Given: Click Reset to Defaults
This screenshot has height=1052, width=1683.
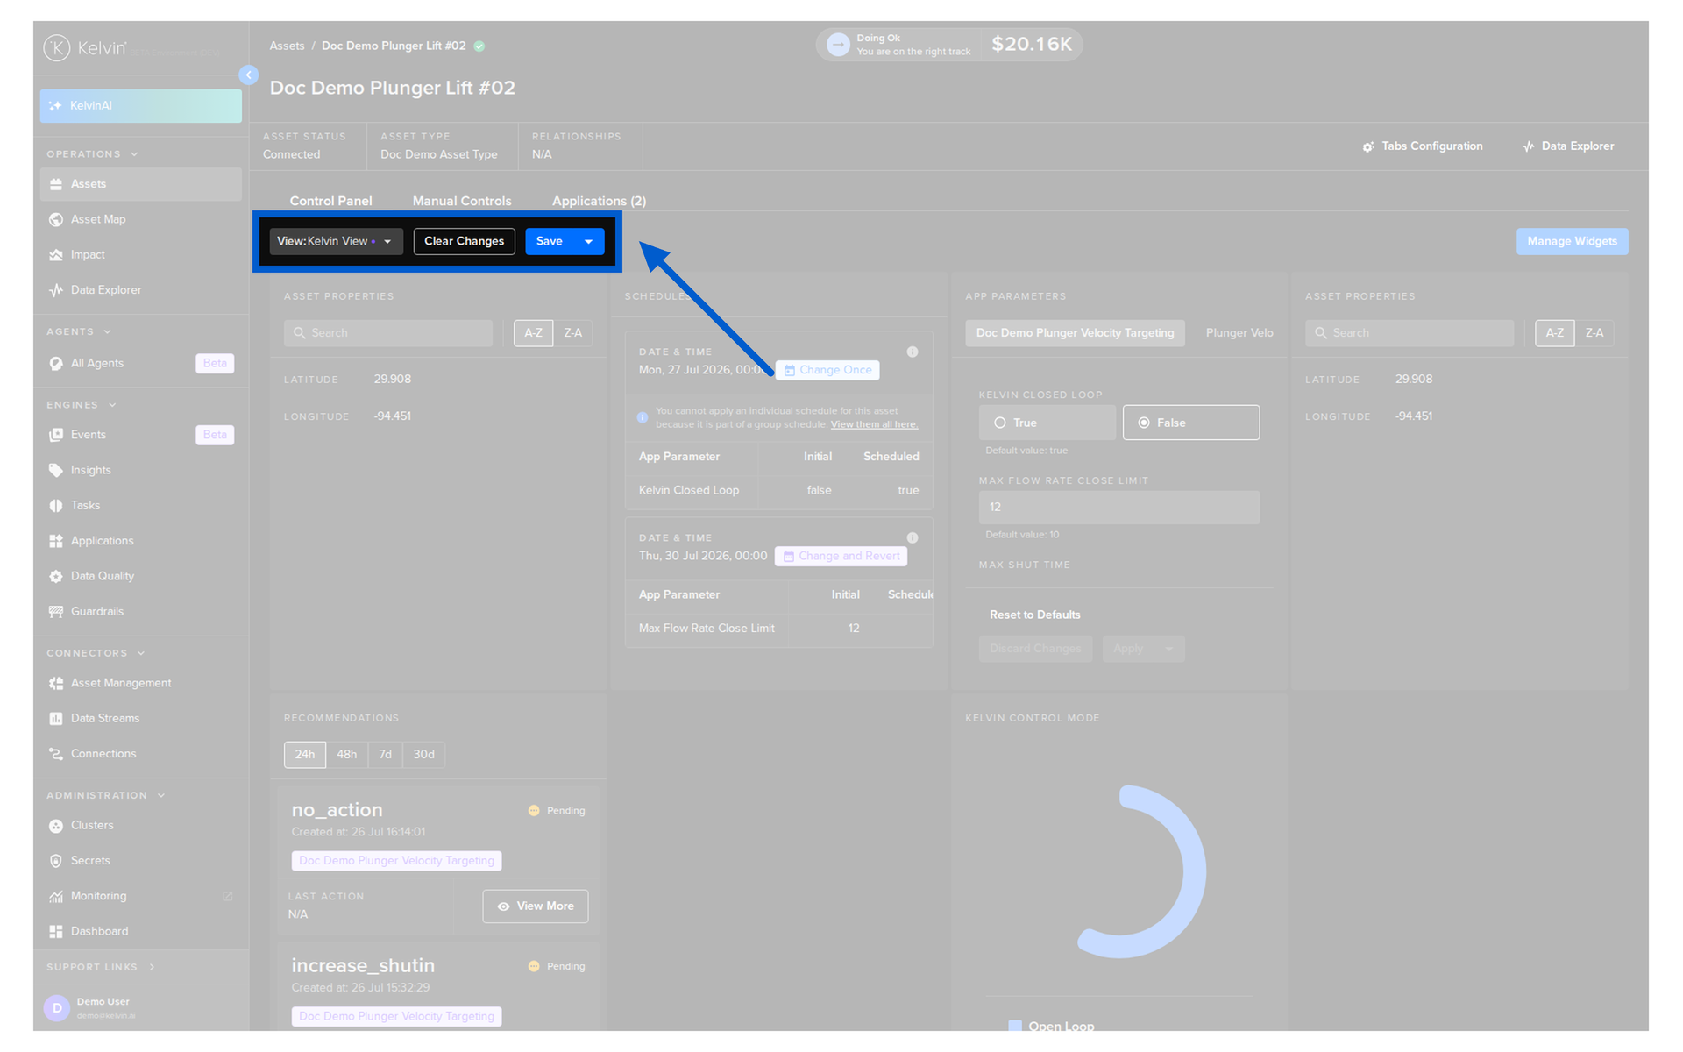Looking at the screenshot, I should (x=1034, y=615).
